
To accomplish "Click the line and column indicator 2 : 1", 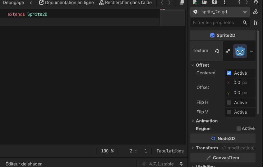I will [138, 151].
